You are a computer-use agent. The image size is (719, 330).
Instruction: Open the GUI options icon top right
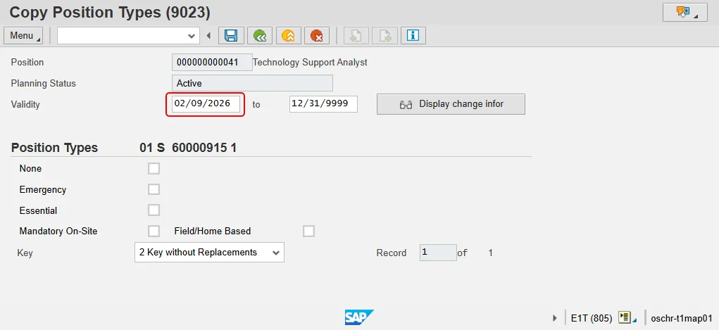click(x=685, y=13)
